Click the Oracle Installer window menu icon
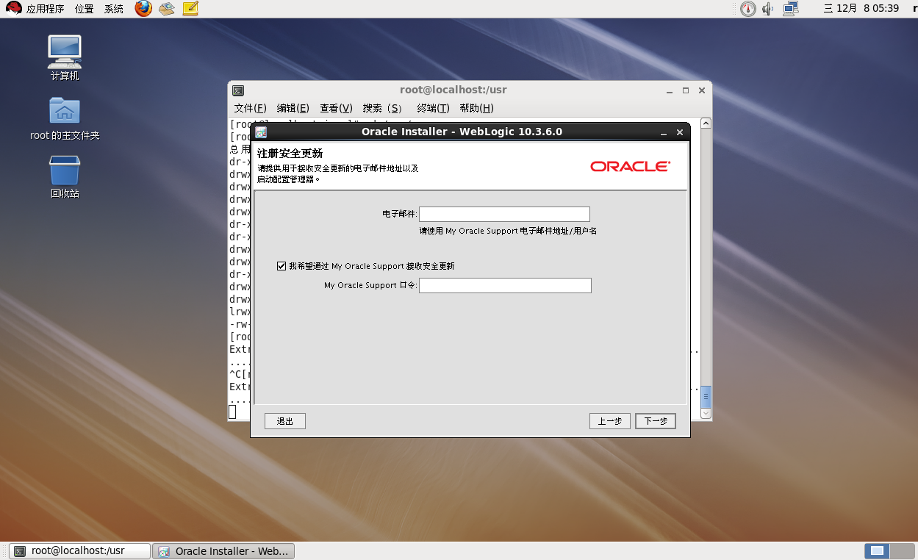 tap(261, 132)
